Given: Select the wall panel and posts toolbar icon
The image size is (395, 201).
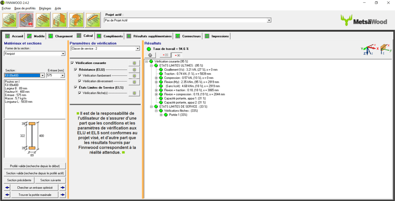Looking at the screenshot, I should click(60, 20).
